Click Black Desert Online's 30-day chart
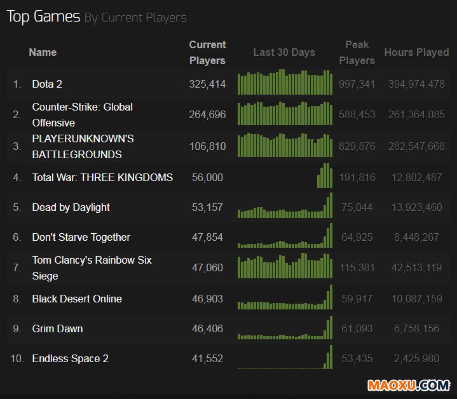 (x=285, y=297)
